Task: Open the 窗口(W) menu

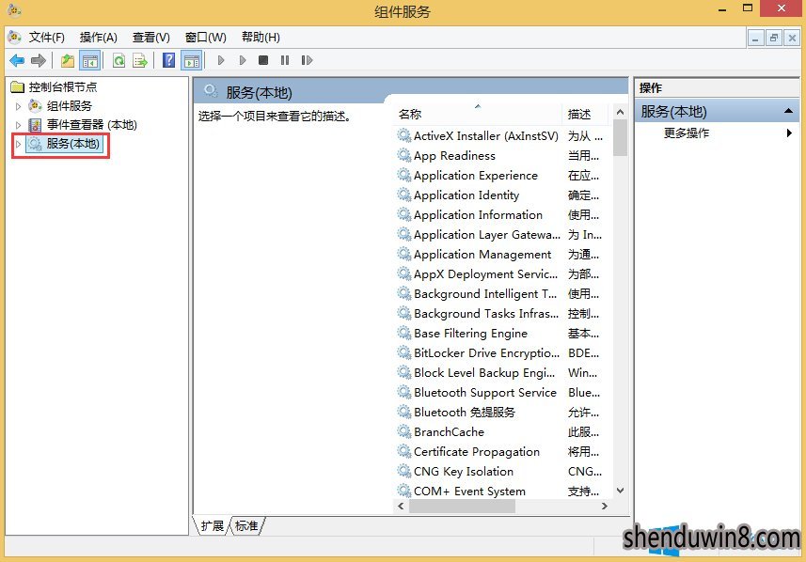Action: 206,38
